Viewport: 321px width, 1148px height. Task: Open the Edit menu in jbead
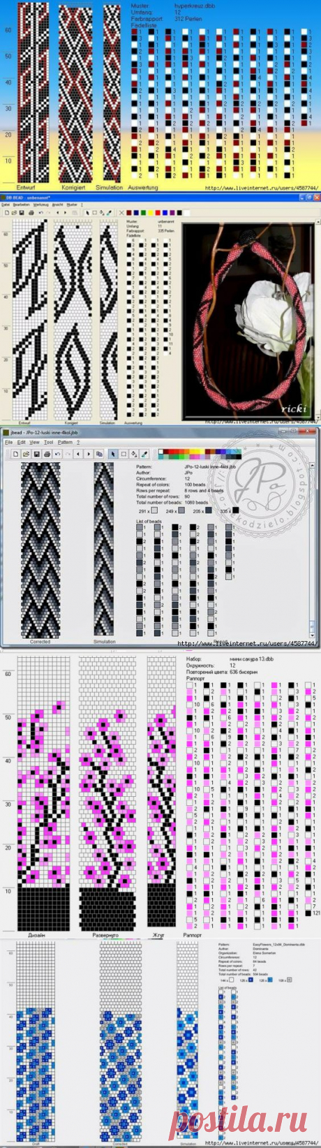(20, 443)
